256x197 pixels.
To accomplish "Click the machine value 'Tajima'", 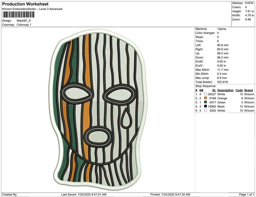I will tap(221, 29).
